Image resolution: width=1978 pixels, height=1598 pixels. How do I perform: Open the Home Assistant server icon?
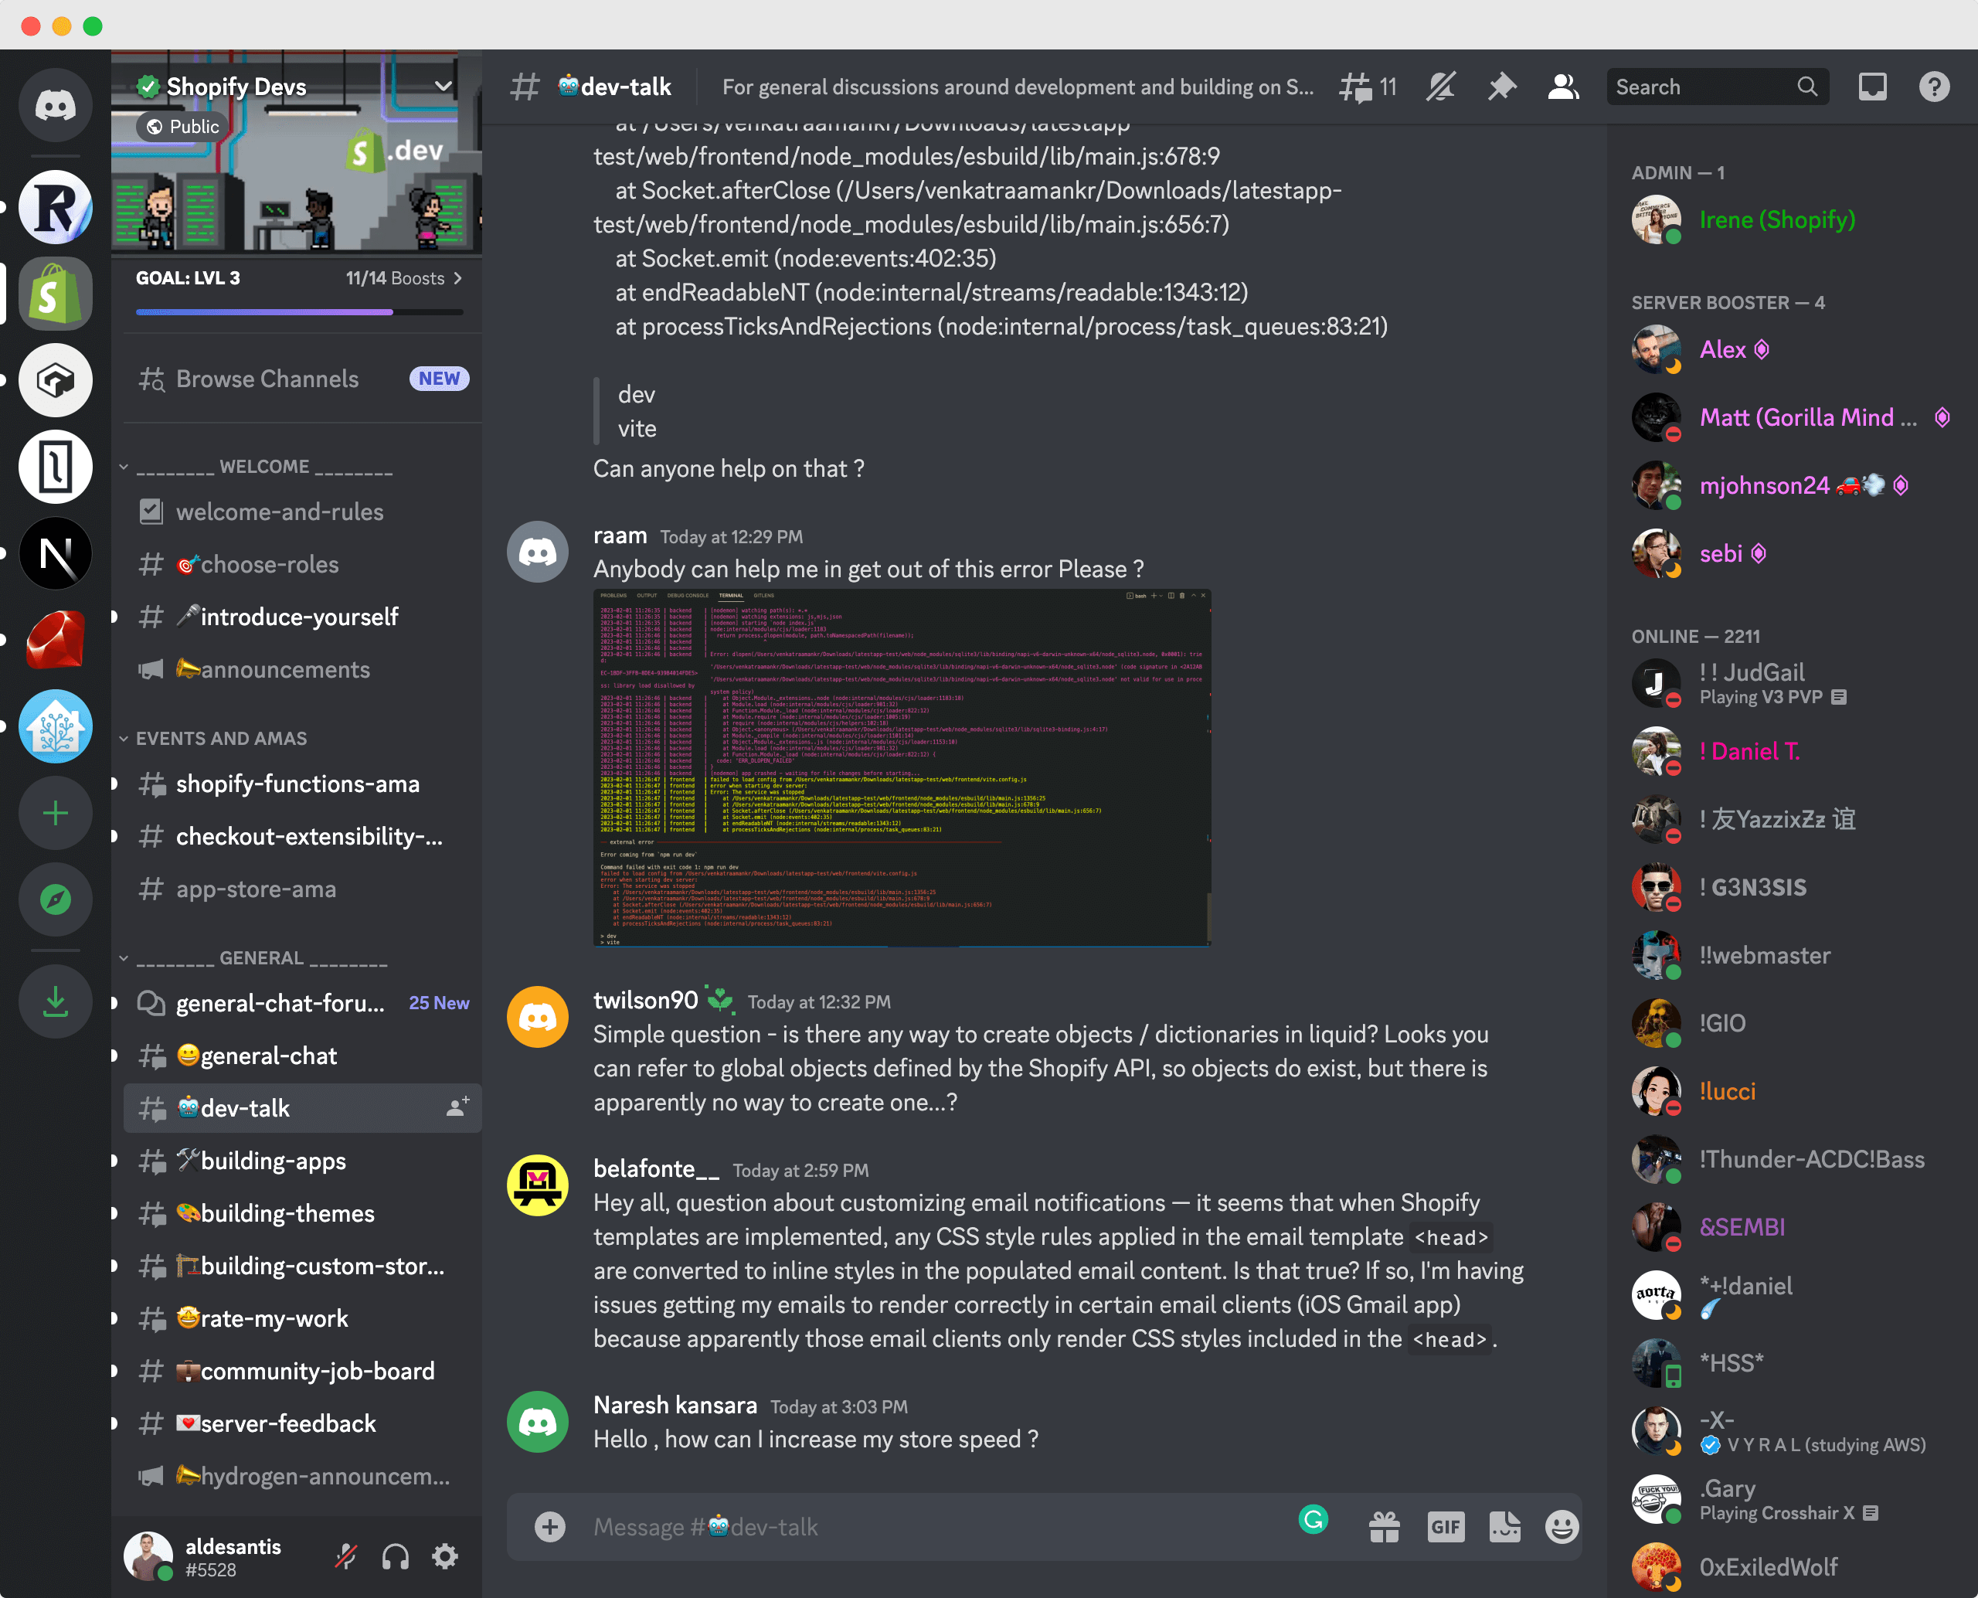tap(55, 726)
